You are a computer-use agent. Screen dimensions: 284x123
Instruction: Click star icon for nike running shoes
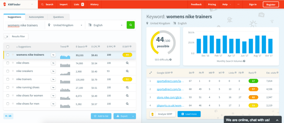click(x=13, y=87)
